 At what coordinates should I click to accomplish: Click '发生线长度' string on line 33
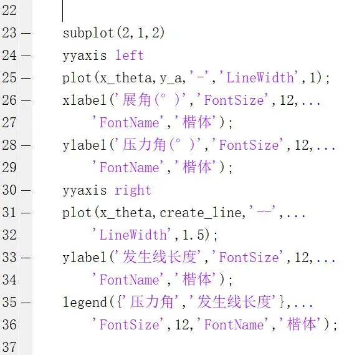click(158, 257)
